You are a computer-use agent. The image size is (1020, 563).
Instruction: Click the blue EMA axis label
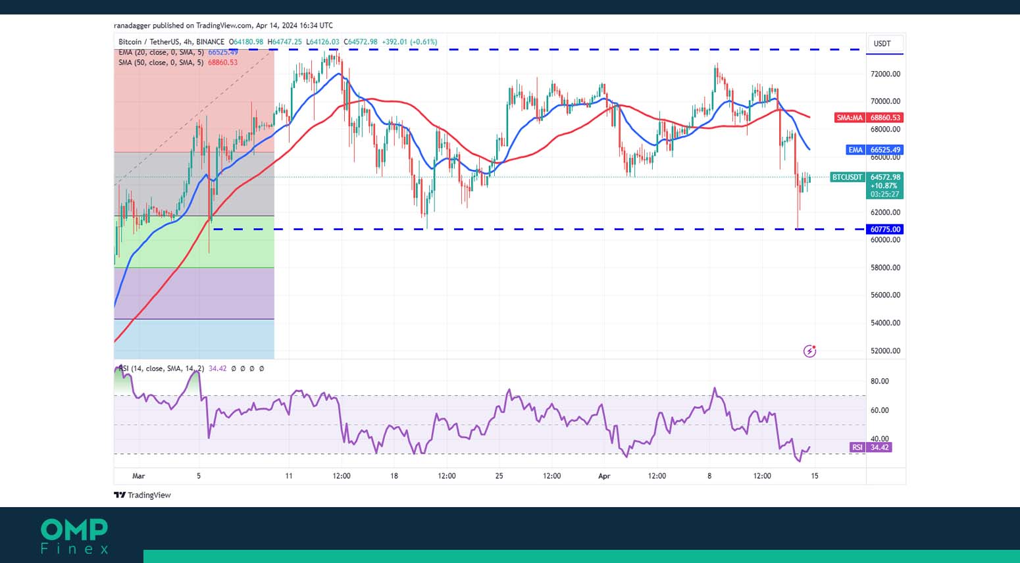pos(855,150)
